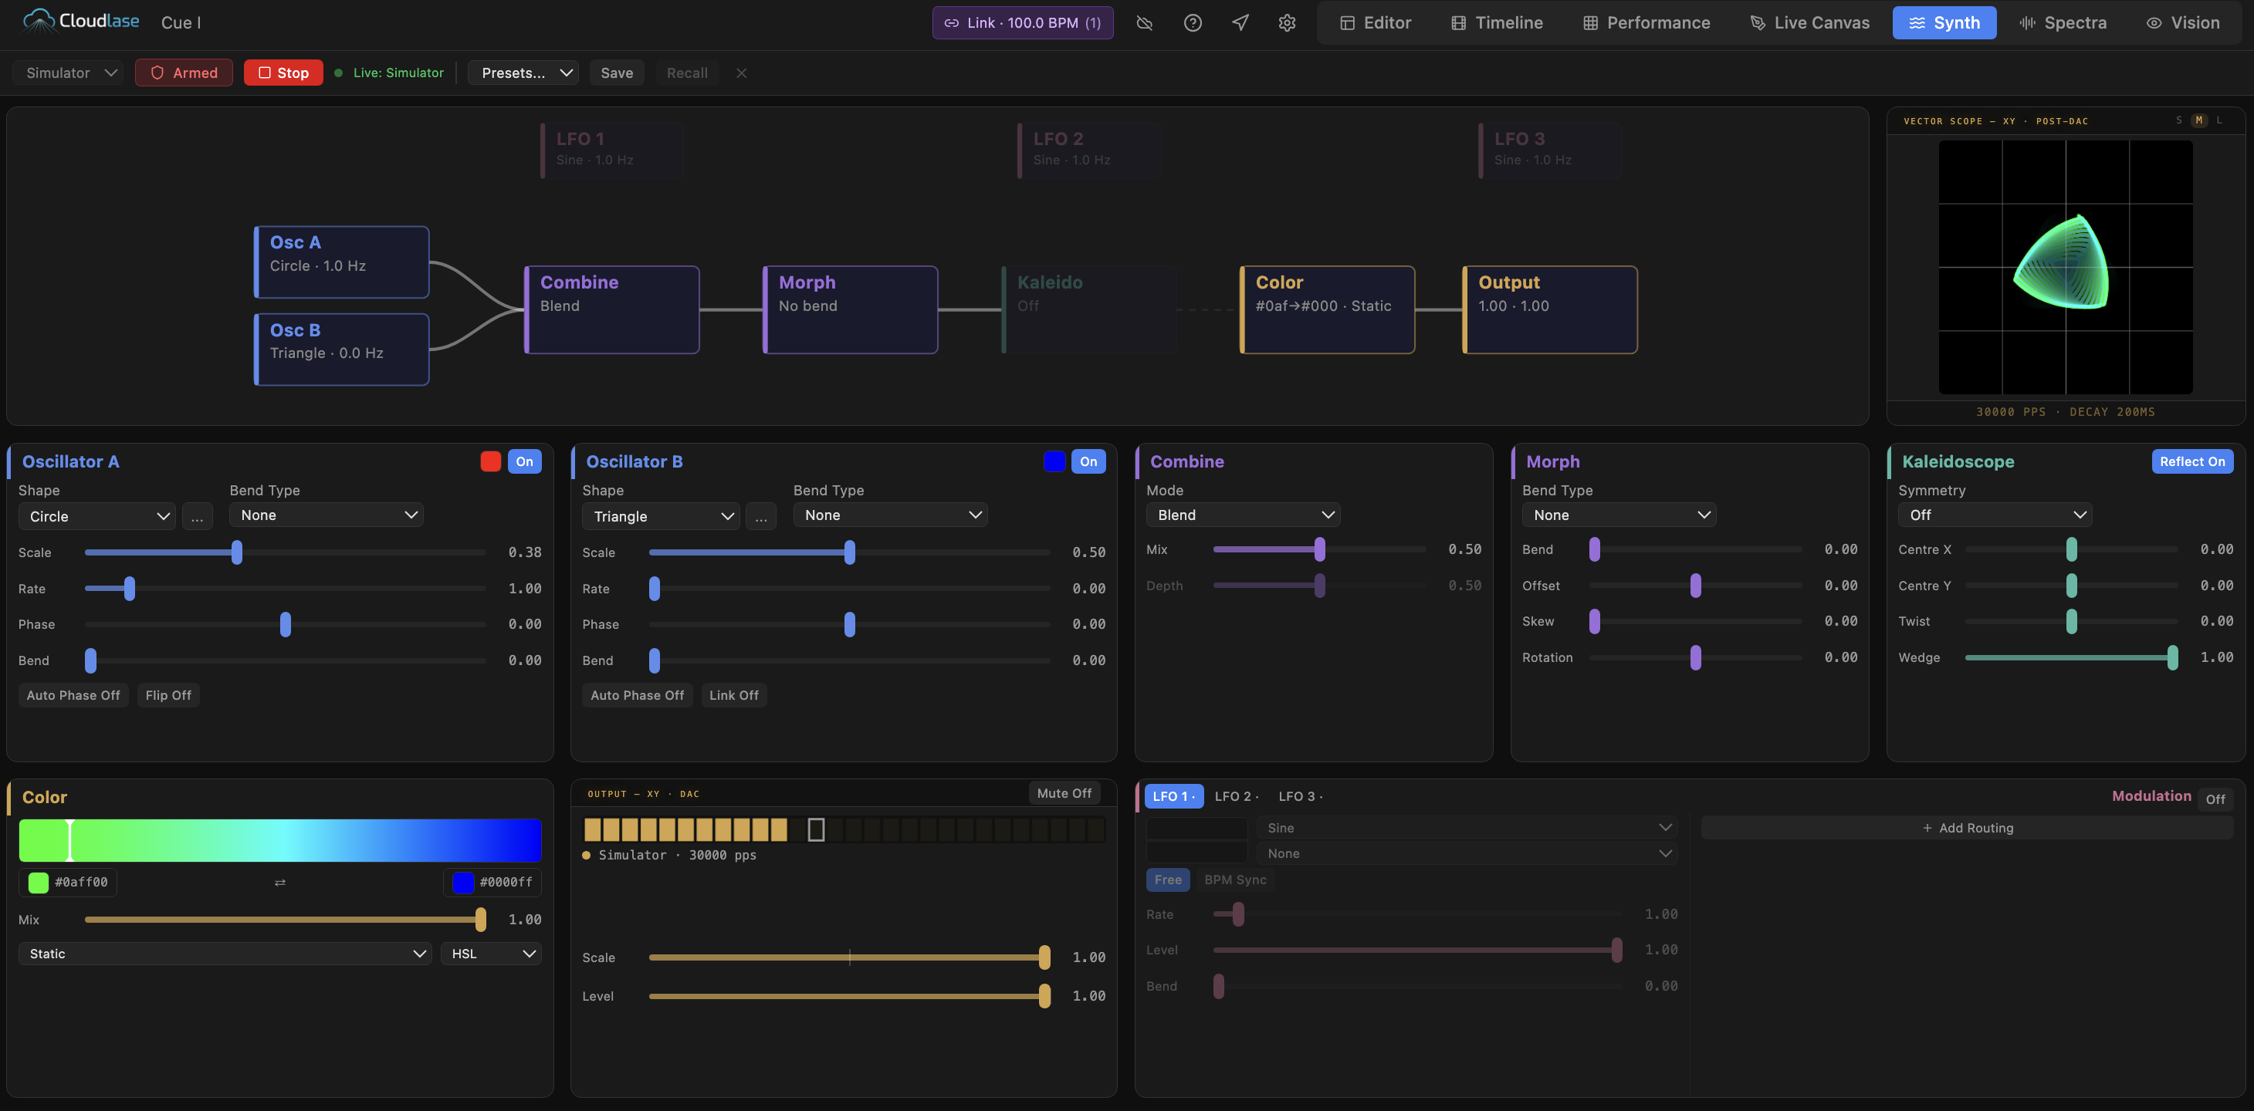The width and height of the screenshot is (2254, 1111).
Task: Switch to the Live Canvas tab
Action: coord(1809,22)
